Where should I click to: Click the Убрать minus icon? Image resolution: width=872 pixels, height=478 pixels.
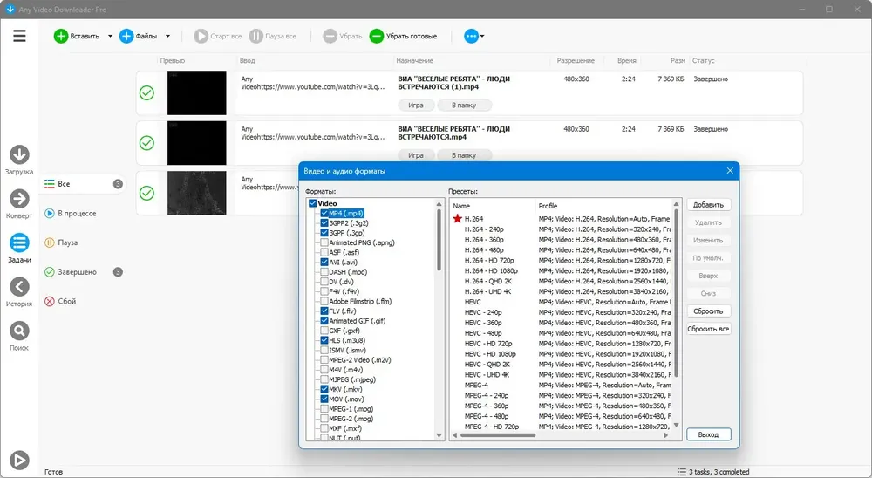tap(330, 36)
